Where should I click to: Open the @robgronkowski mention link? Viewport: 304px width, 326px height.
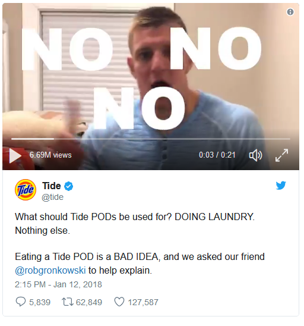tap(50, 271)
